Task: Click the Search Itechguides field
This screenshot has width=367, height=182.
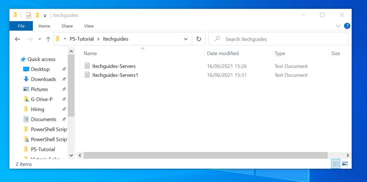Action: 278,39
